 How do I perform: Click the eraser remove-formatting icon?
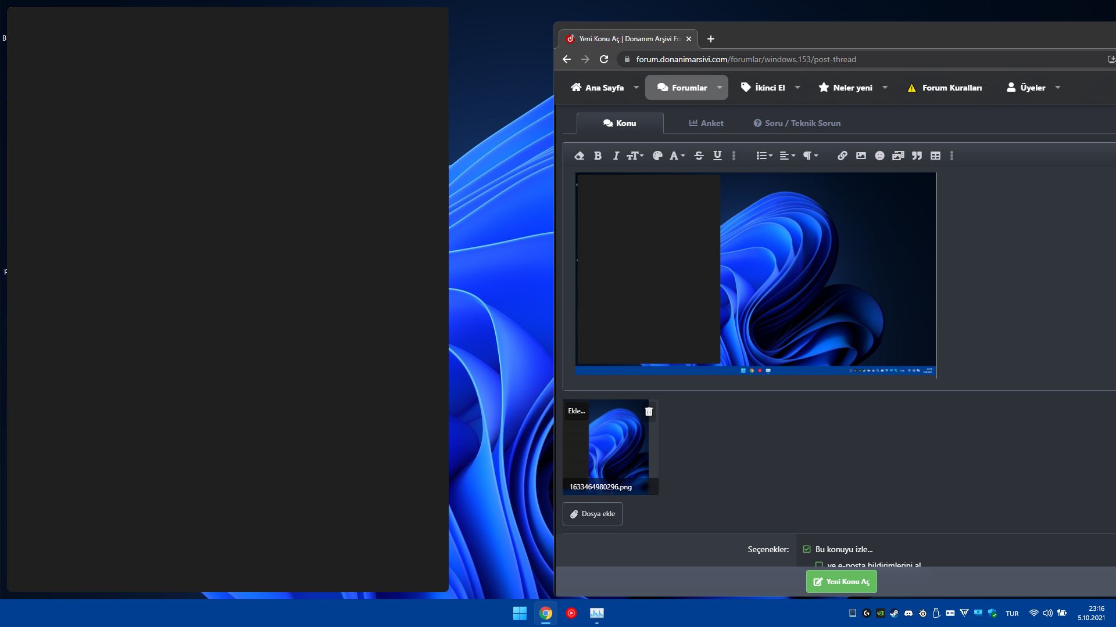pyautogui.click(x=579, y=156)
